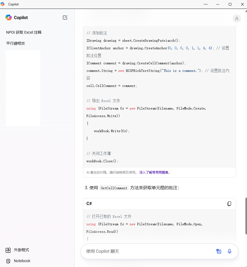This screenshot has width=247, height=267.
Task: Add an image to the chat
Action: point(219,251)
